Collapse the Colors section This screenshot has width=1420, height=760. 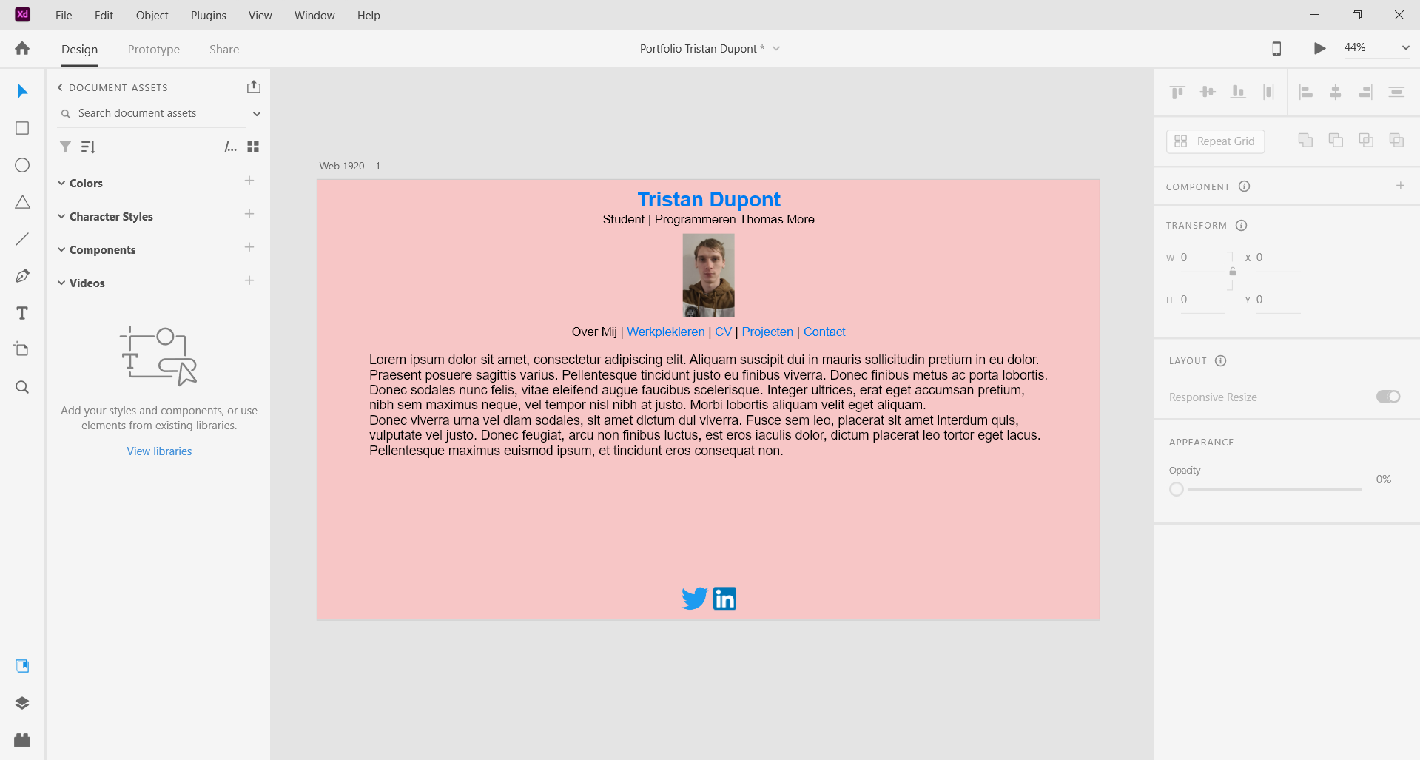[x=61, y=183]
